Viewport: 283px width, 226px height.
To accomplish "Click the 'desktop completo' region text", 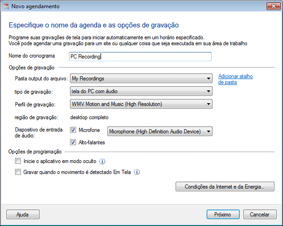I will click(90, 118).
